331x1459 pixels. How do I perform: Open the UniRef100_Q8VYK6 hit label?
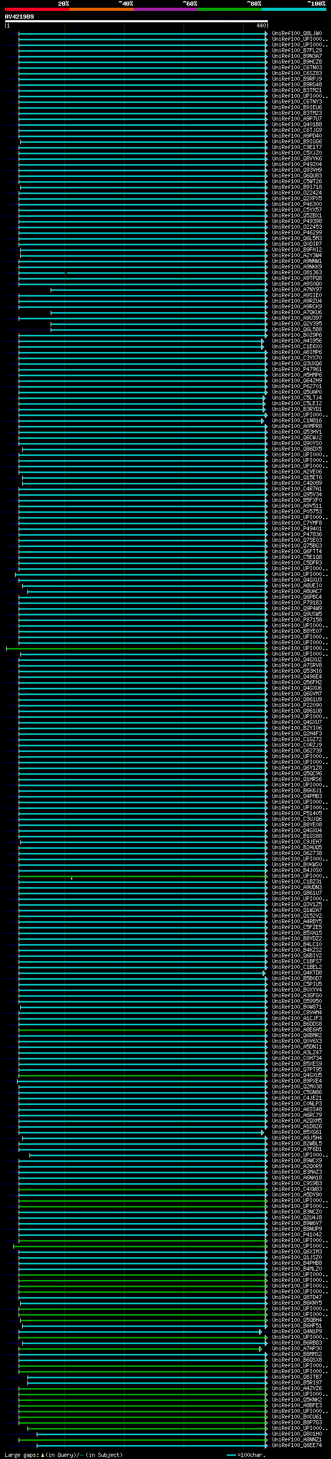(x=297, y=158)
